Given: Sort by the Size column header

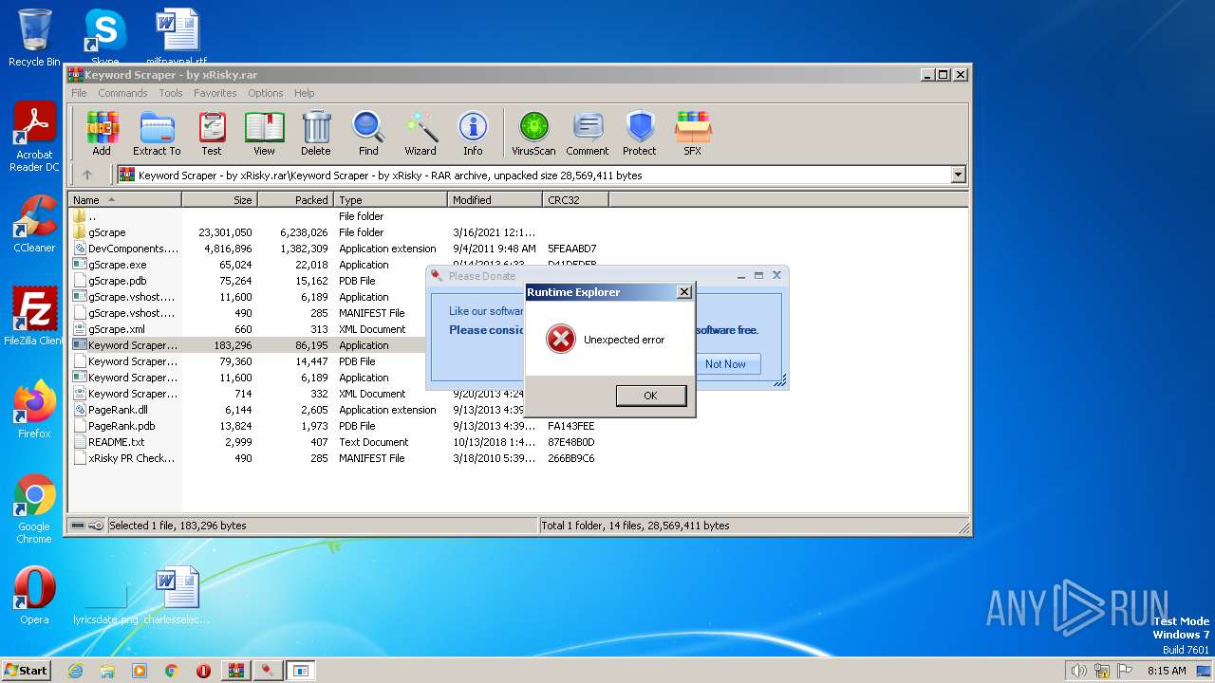Looking at the screenshot, I should click(x=220, y=200).
